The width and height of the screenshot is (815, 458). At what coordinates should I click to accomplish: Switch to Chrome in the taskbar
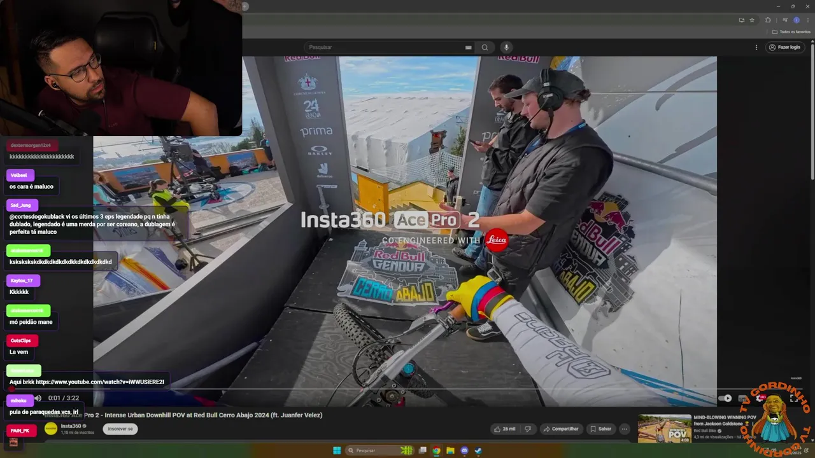436,450
